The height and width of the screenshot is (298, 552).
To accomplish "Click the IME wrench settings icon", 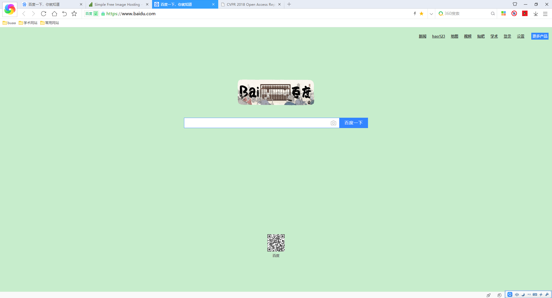I will coord(547,295).
